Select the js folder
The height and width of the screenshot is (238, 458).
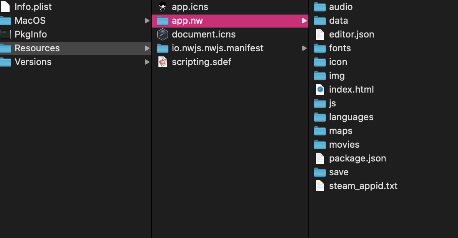[x=332, y=103]
